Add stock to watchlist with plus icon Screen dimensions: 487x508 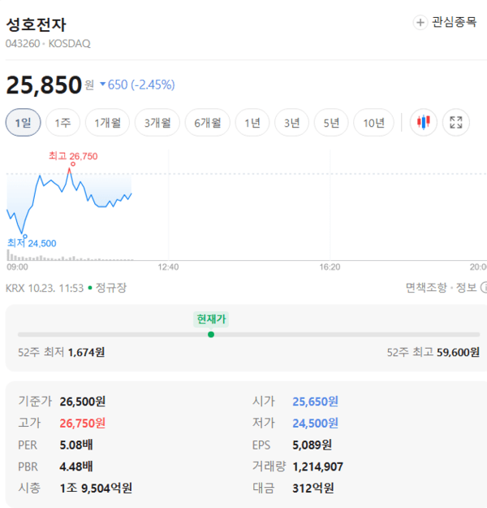coord(420,23)
